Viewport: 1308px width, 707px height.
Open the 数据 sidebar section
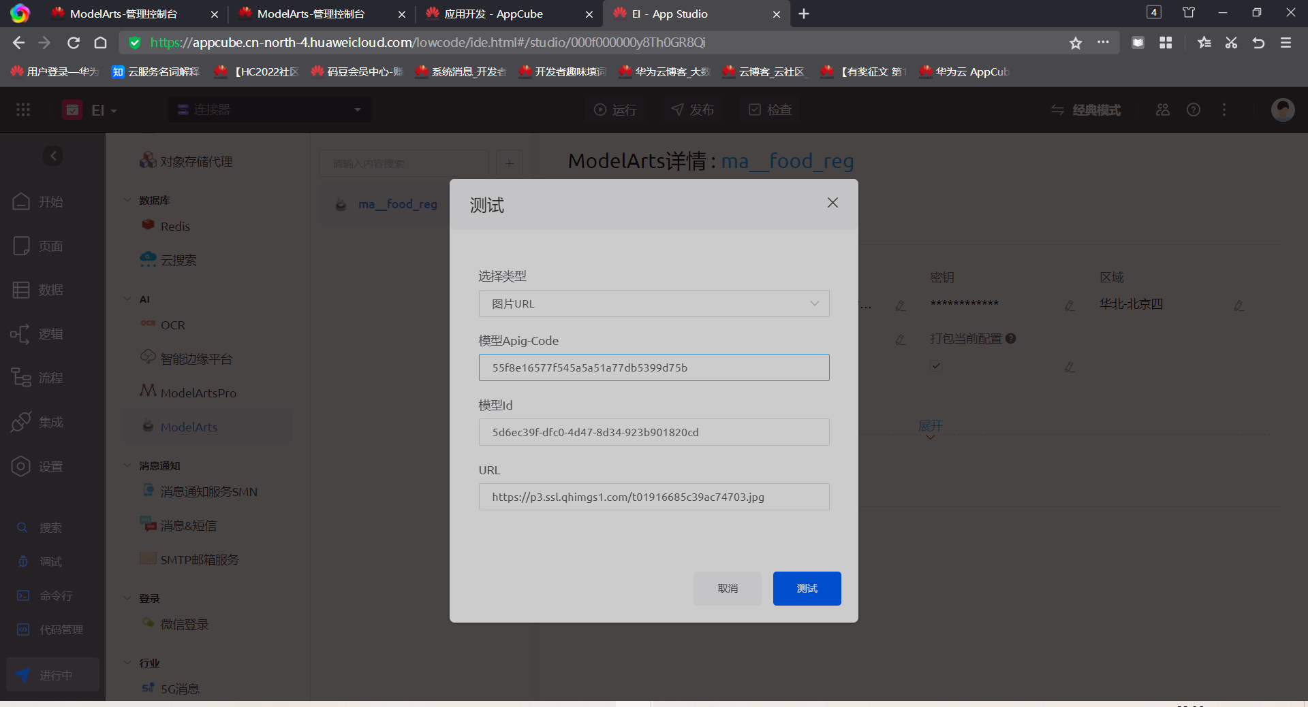point(38,290)
